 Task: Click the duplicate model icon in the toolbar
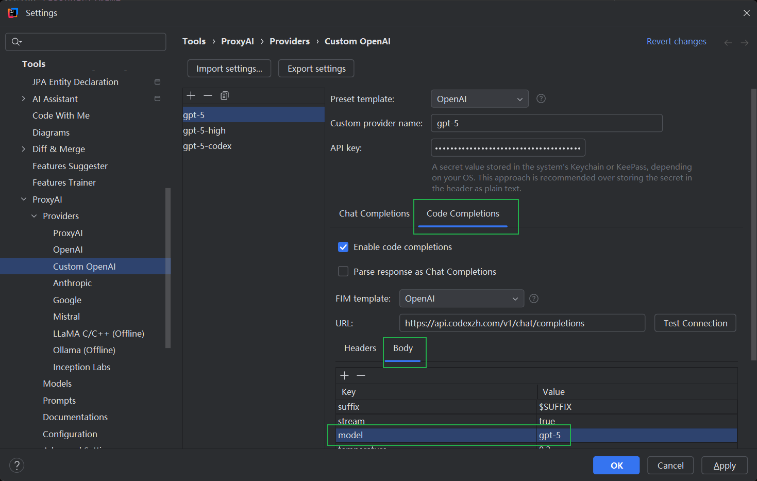[224, 95]
